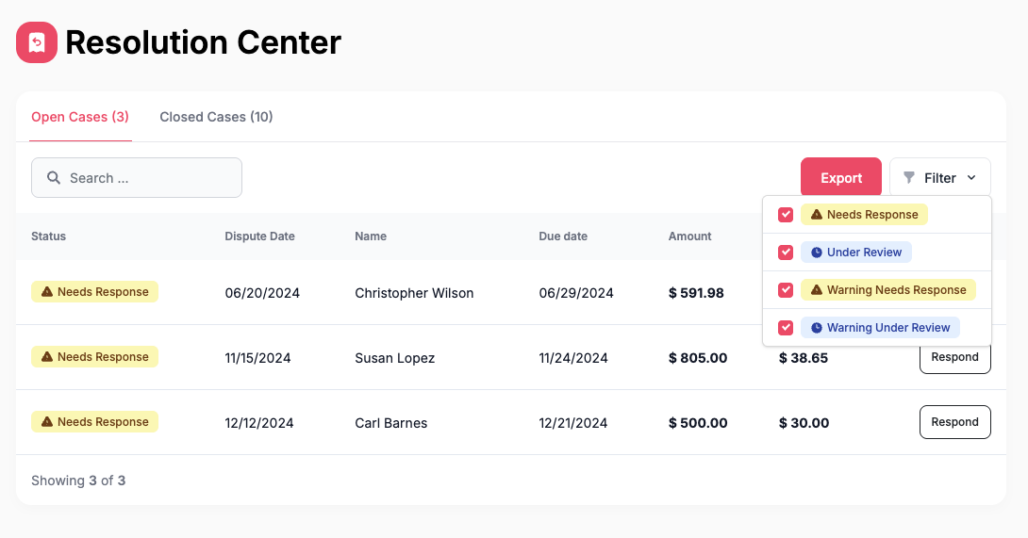Viewport: 1028px width, 538px height.
Task: Toggle the Warning Needs Response checkbox
Action: click(786, 289)
